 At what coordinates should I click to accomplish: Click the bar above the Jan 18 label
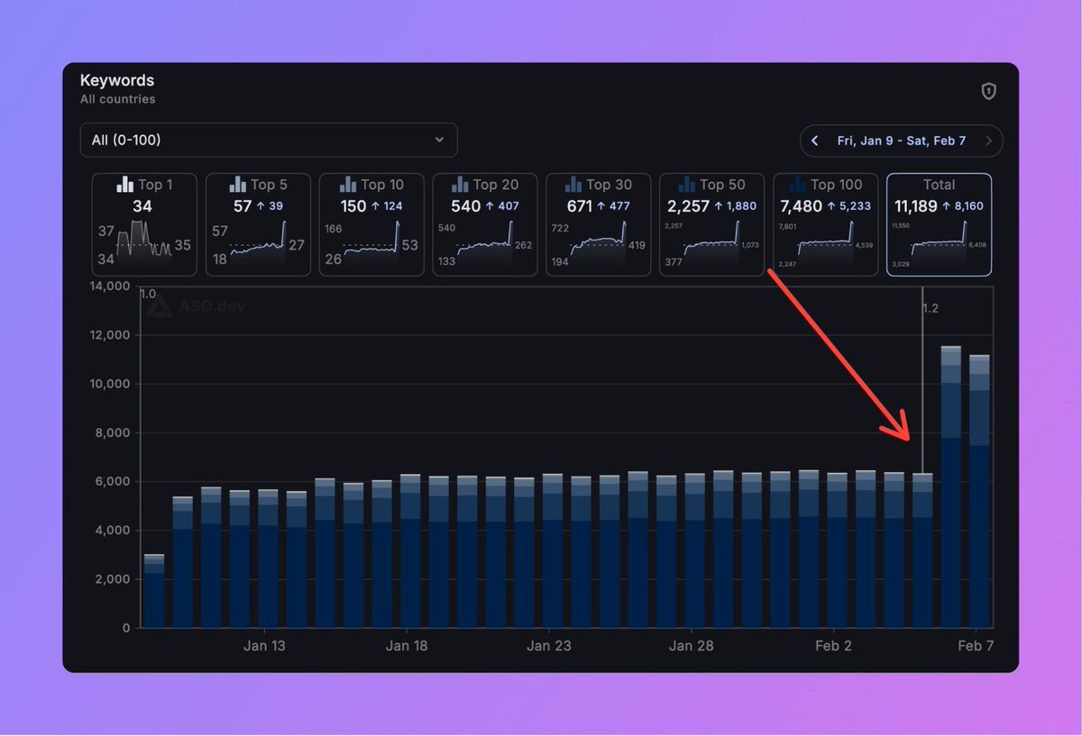[410, 551]
